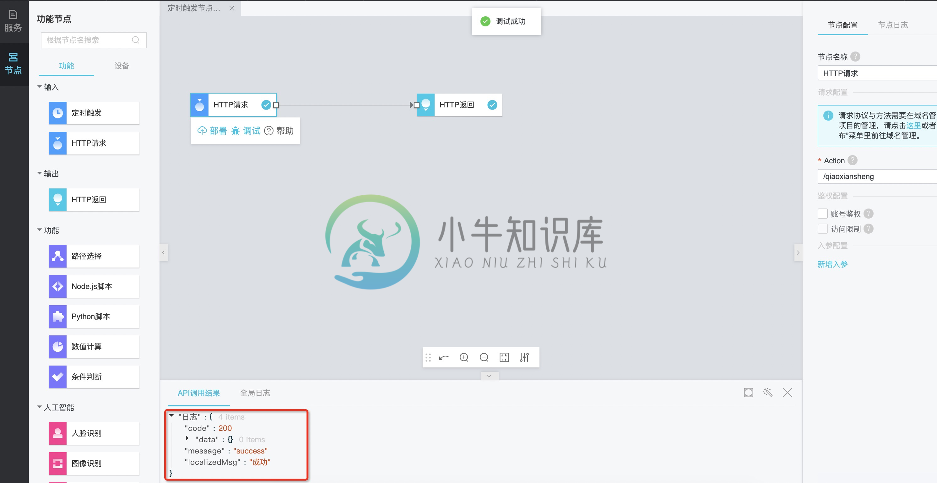Clear the results with the broom icon
The image size is (937, 483).
pyautogui.click(x=768, y=393)
